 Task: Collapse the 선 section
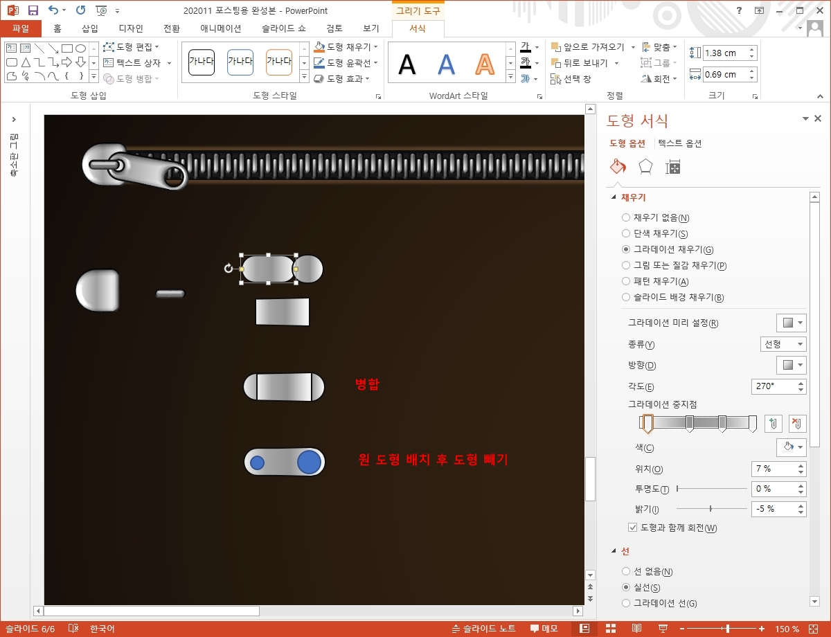click(x=614, y=551)
